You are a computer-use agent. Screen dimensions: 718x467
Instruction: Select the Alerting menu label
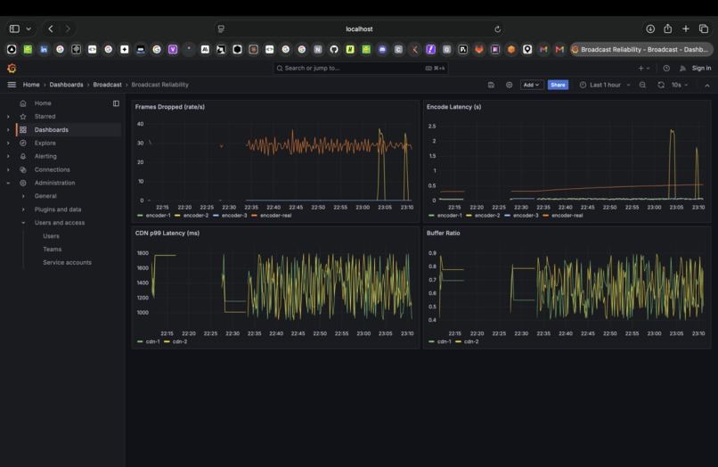coord(45,156)
